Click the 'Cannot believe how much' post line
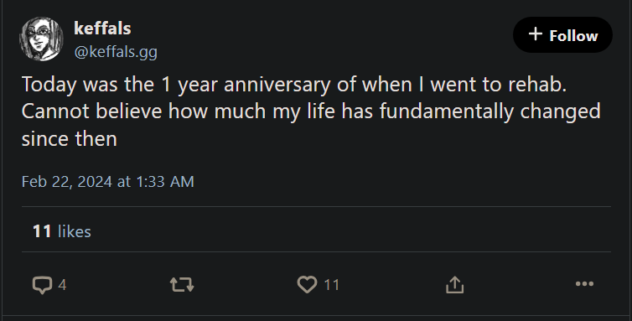The image size is (632, 321). point(311,111)
